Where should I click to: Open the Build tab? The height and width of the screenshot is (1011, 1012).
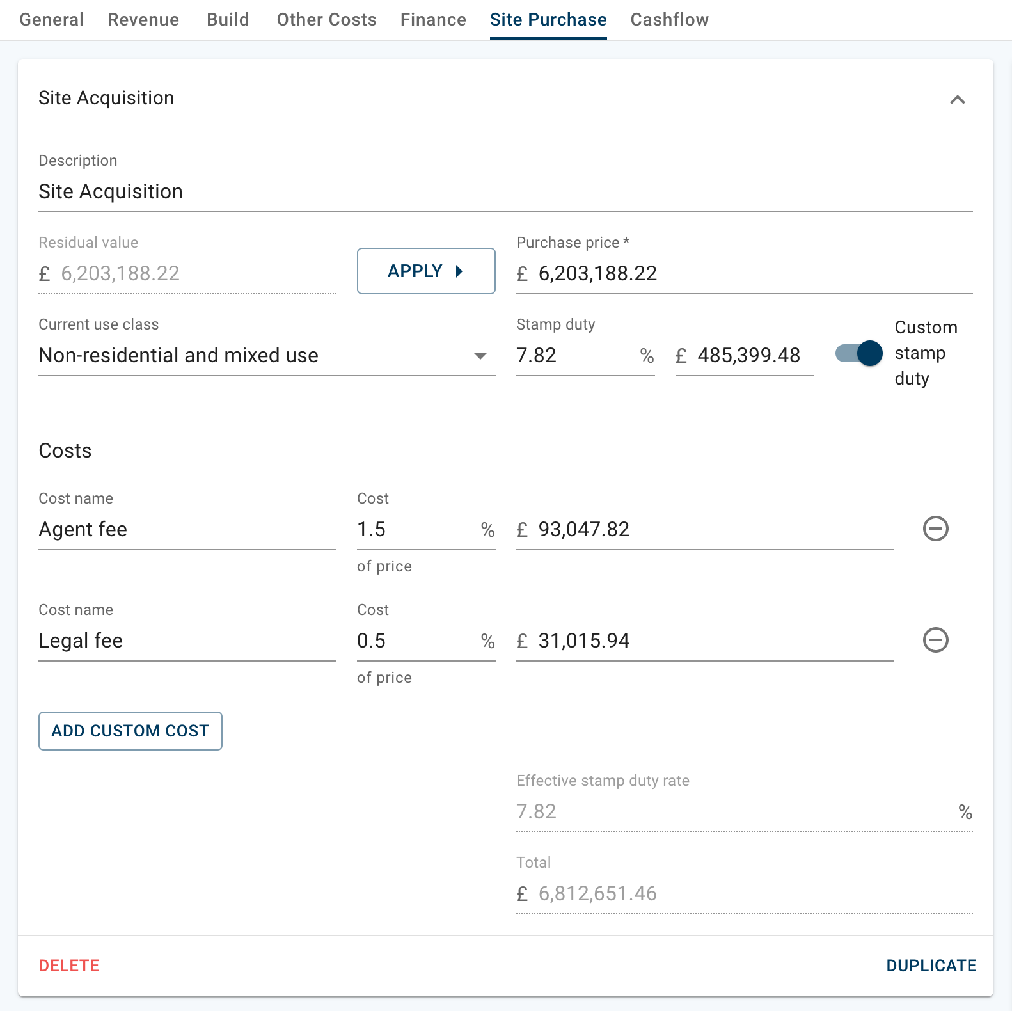228,20
